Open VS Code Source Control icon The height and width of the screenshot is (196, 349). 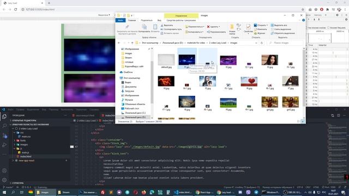4,136
